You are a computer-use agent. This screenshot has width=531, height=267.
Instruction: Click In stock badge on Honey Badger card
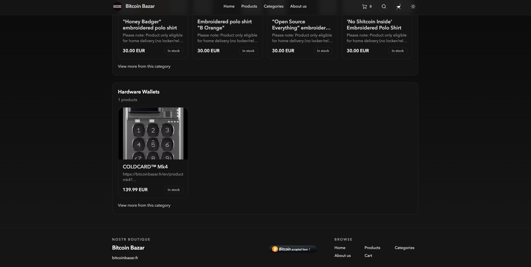coord(174,51)
